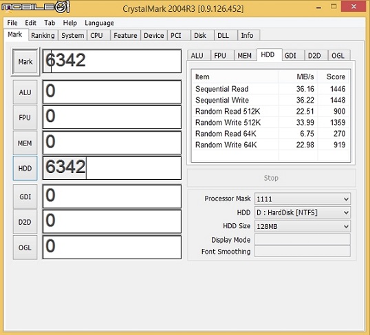Run the MEM benchmark button
The width and height of the screenshot is (370, 335).
click(x=25, y=143)
